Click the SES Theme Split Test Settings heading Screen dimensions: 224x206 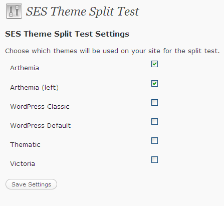67,34
